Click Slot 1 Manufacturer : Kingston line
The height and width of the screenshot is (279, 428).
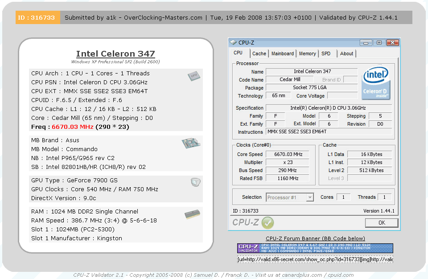pos(77,238)
